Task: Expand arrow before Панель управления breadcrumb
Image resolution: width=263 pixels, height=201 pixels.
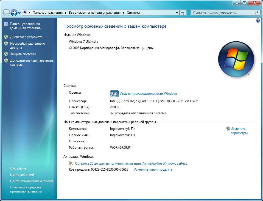Action: [30, 13]
